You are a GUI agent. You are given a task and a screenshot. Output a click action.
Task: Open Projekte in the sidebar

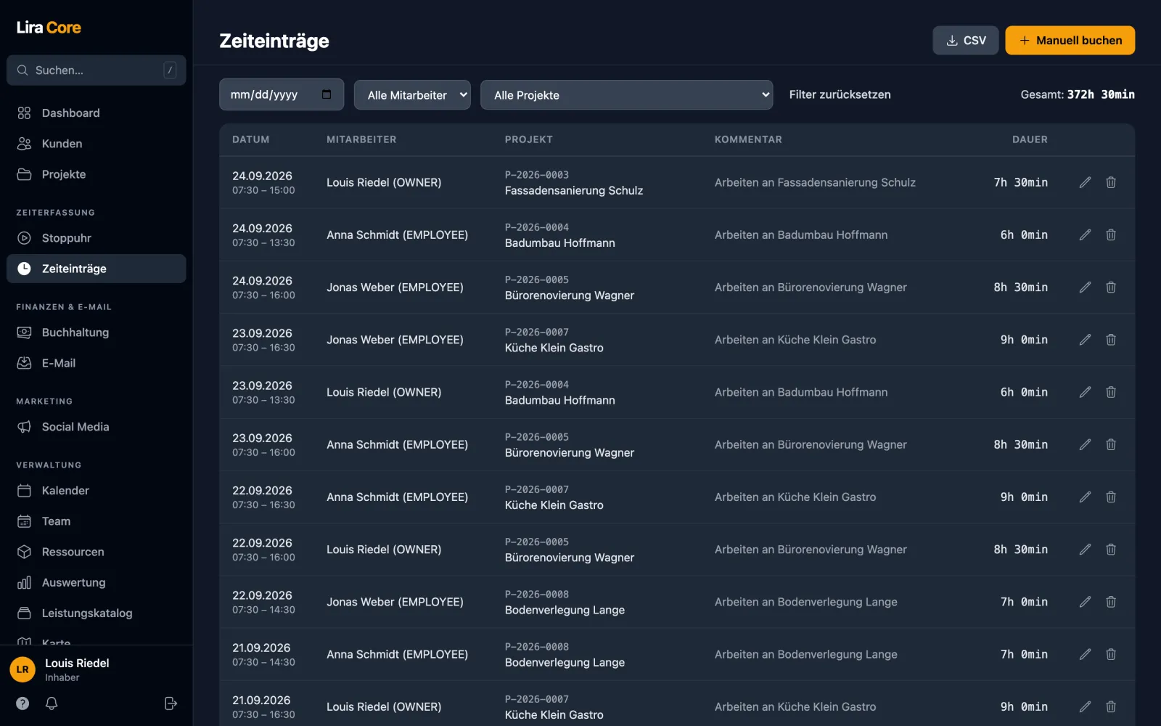pyautogui.click(x=97, y=174)
